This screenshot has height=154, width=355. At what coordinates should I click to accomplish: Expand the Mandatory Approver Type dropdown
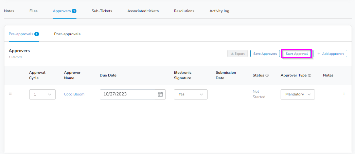point(298,94)
